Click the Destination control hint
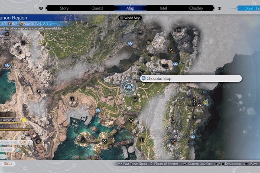This screenshot has width=260, height=173. click(x=227, y=164)
